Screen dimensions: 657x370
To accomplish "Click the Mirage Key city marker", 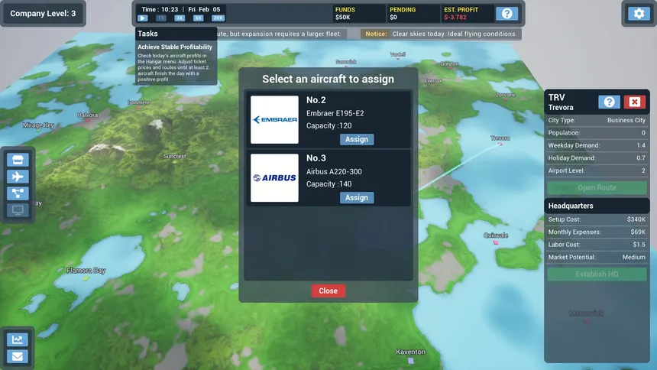I will [x=38, y=130].
